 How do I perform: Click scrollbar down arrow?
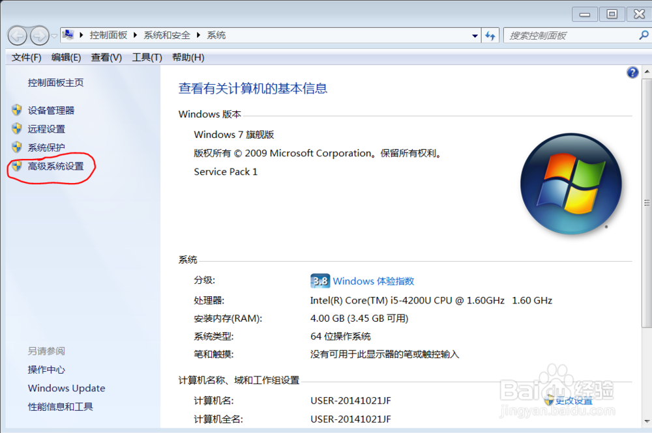coord(647,421)
